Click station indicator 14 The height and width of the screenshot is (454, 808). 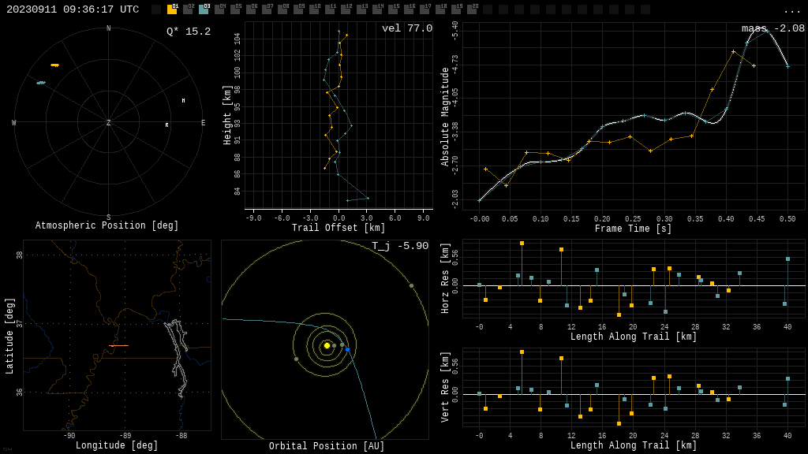coord(377,9)
